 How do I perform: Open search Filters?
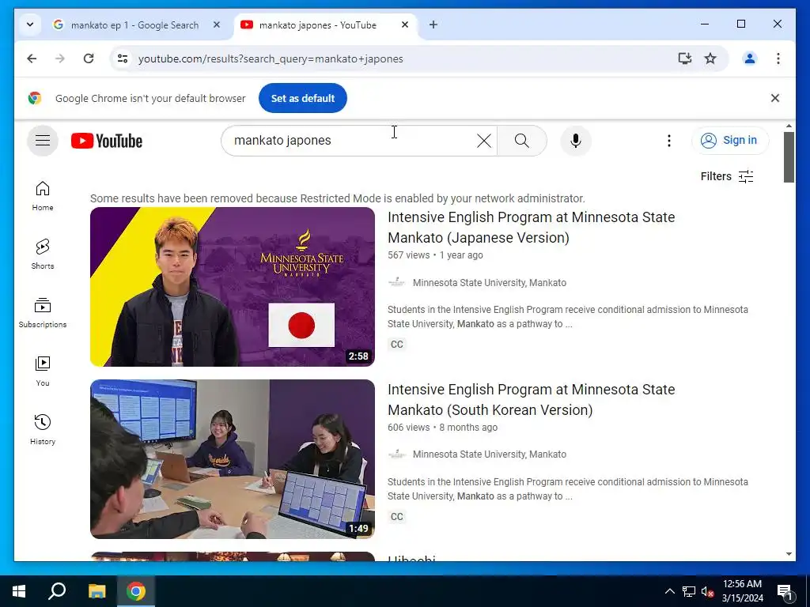pos(727,176)
